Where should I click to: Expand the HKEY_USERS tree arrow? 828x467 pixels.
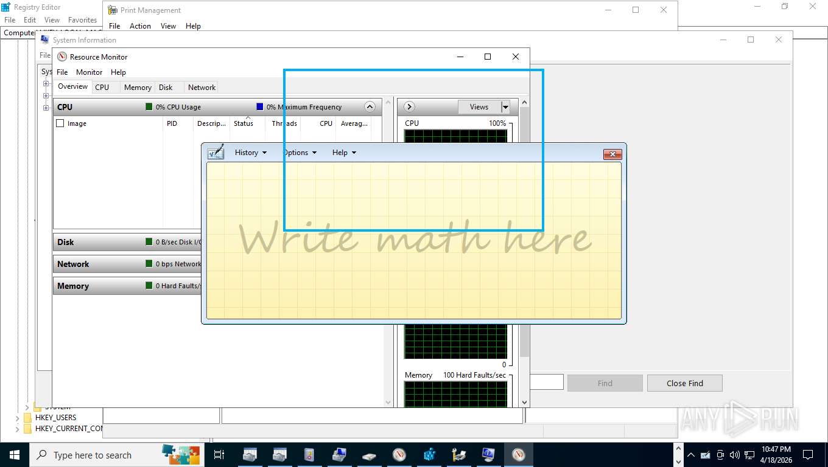(17, 418)
